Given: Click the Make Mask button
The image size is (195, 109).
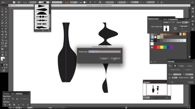Looking at the screenshot, I should click(184, 26).
